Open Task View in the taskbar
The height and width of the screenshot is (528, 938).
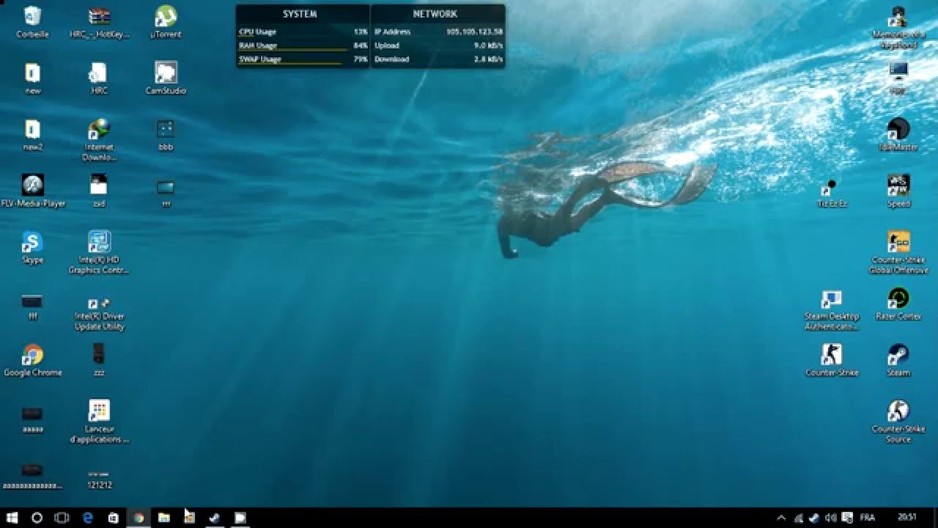62,518
